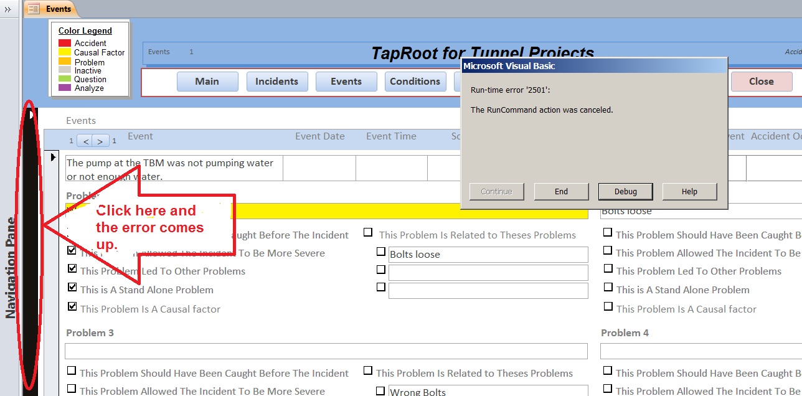Click the Event Date column header

pos(320,136)
